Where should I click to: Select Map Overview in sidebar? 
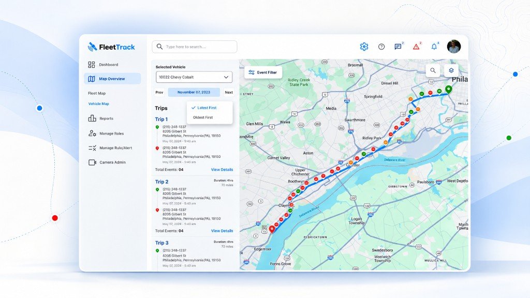[112, 79]
